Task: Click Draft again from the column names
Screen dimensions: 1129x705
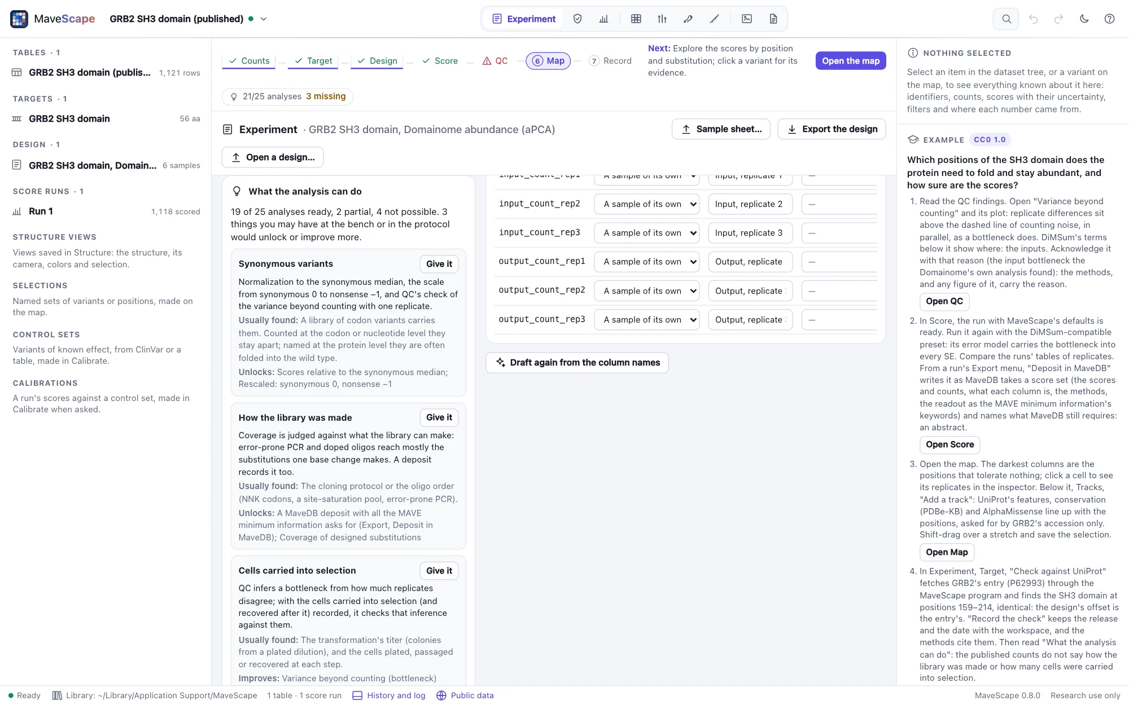Action: [577, 363]
